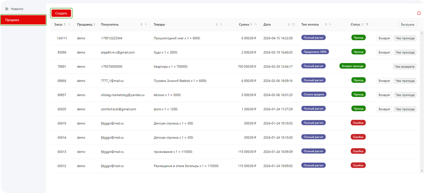Viewport: 425px width, 193px height.
Task: Open Чек прихода for order 65635
Action: pos(405,109)
